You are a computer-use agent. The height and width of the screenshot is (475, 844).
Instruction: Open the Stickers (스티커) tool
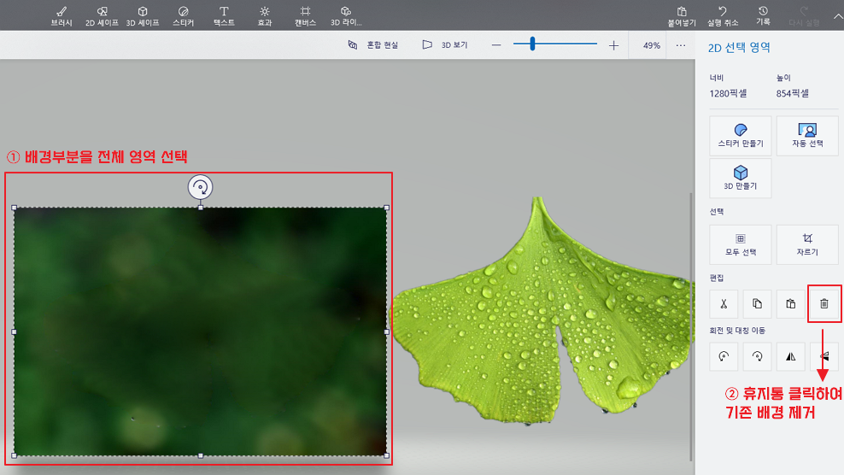(183, 15)
